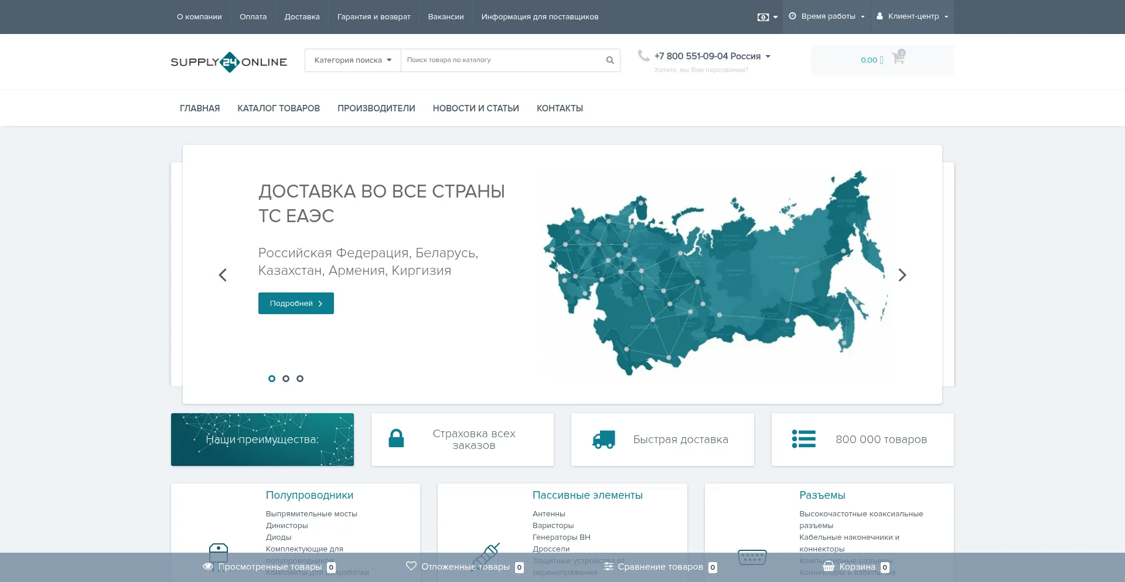Screen dimensions: 1125x582
Task: Select the second carousel slide dot
Action: (286, 379)
